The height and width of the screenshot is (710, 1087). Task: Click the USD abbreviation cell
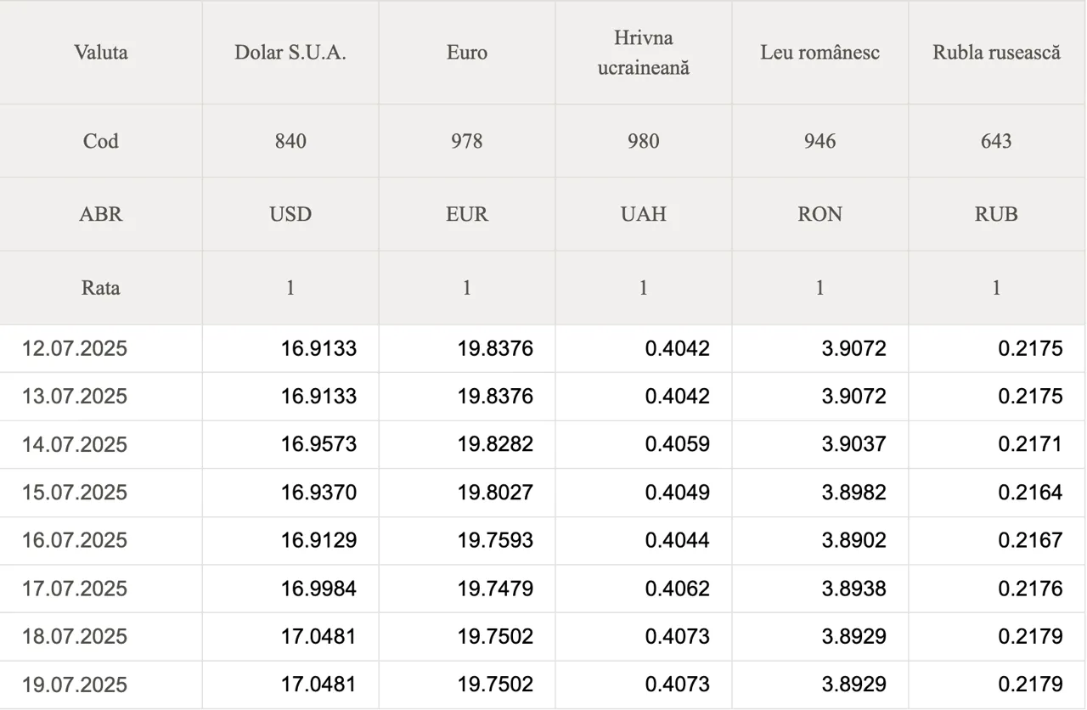[290, 214]
